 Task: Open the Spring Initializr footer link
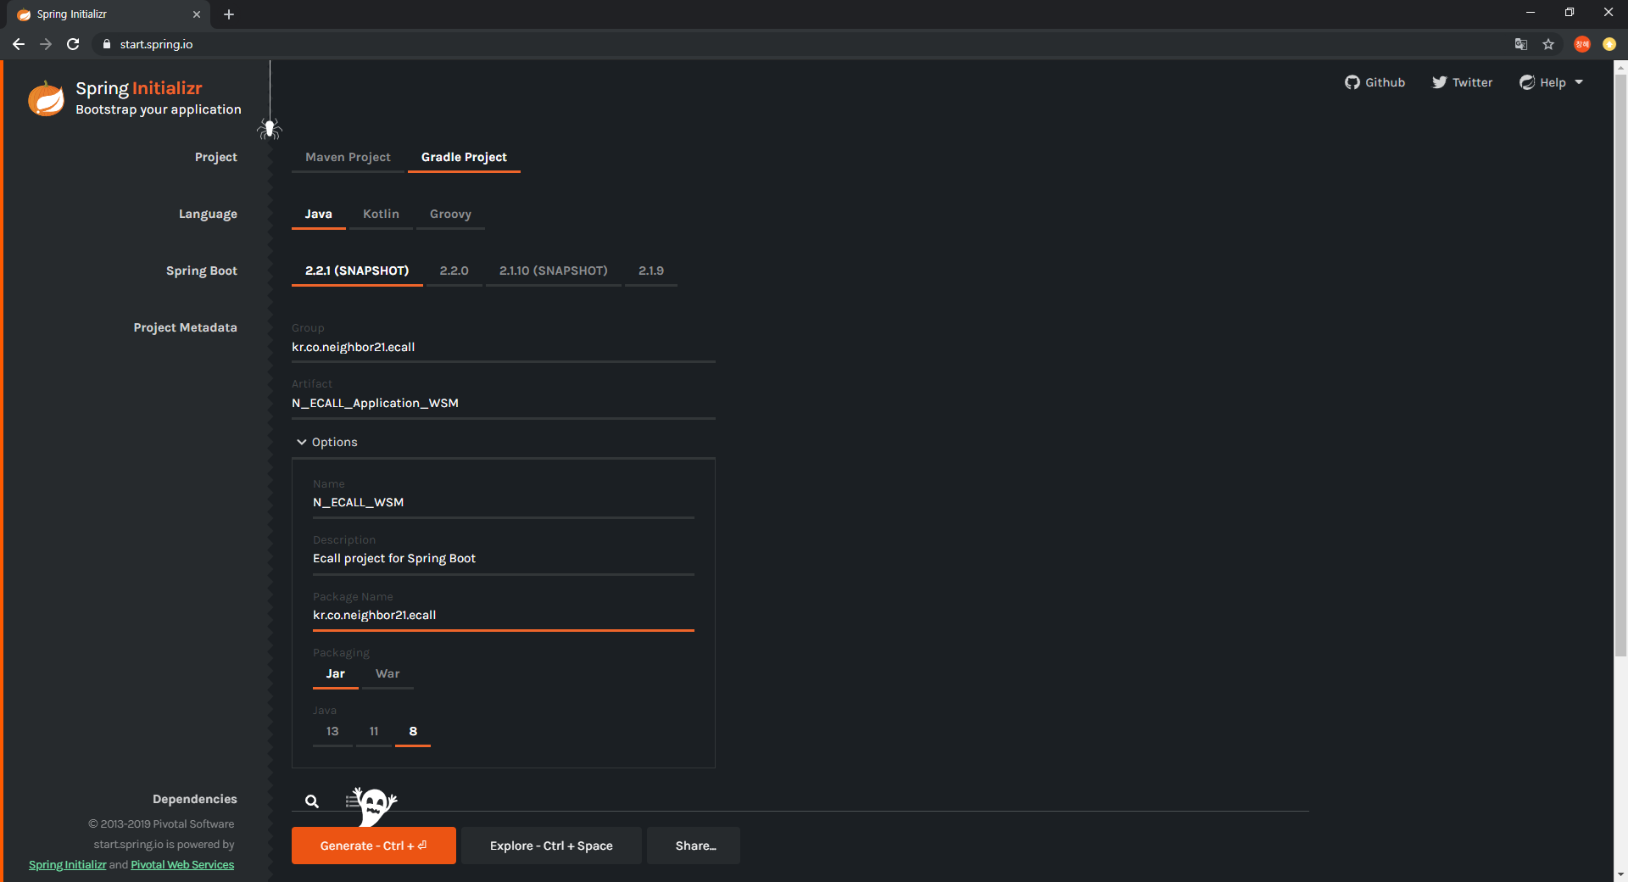pyautogui.click(x=68, y=864)
